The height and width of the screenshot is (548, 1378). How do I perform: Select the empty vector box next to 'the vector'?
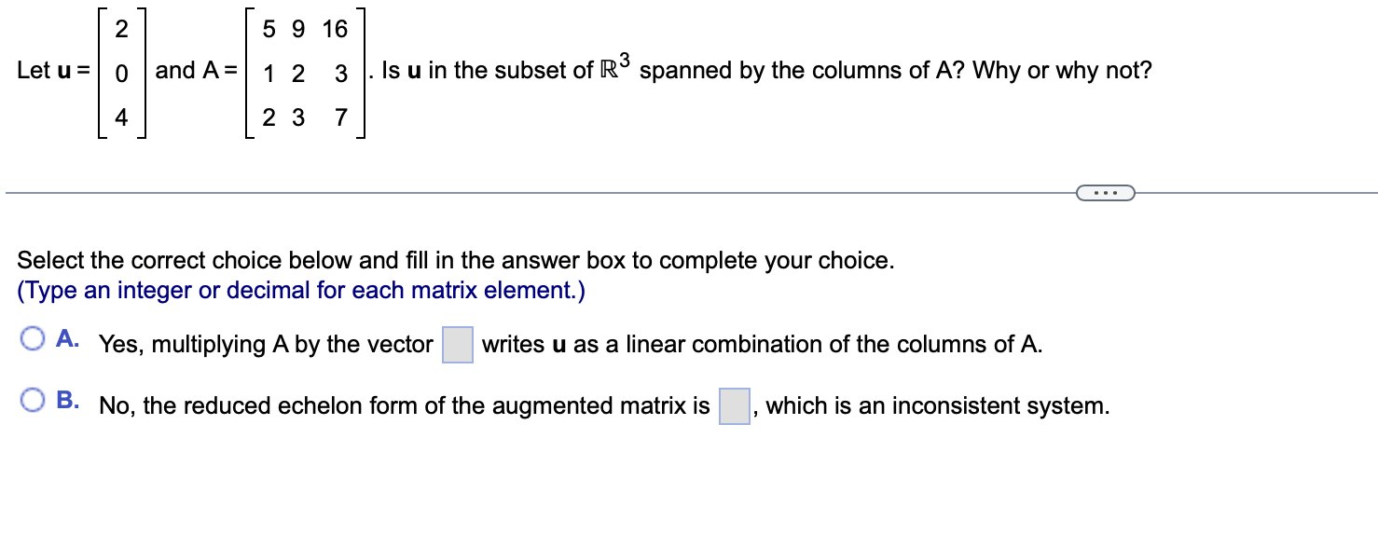pyautogui.click(x=456, y=344)
